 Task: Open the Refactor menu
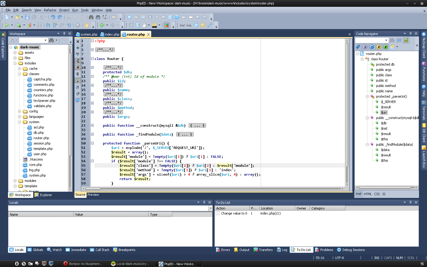pos(50,10)
